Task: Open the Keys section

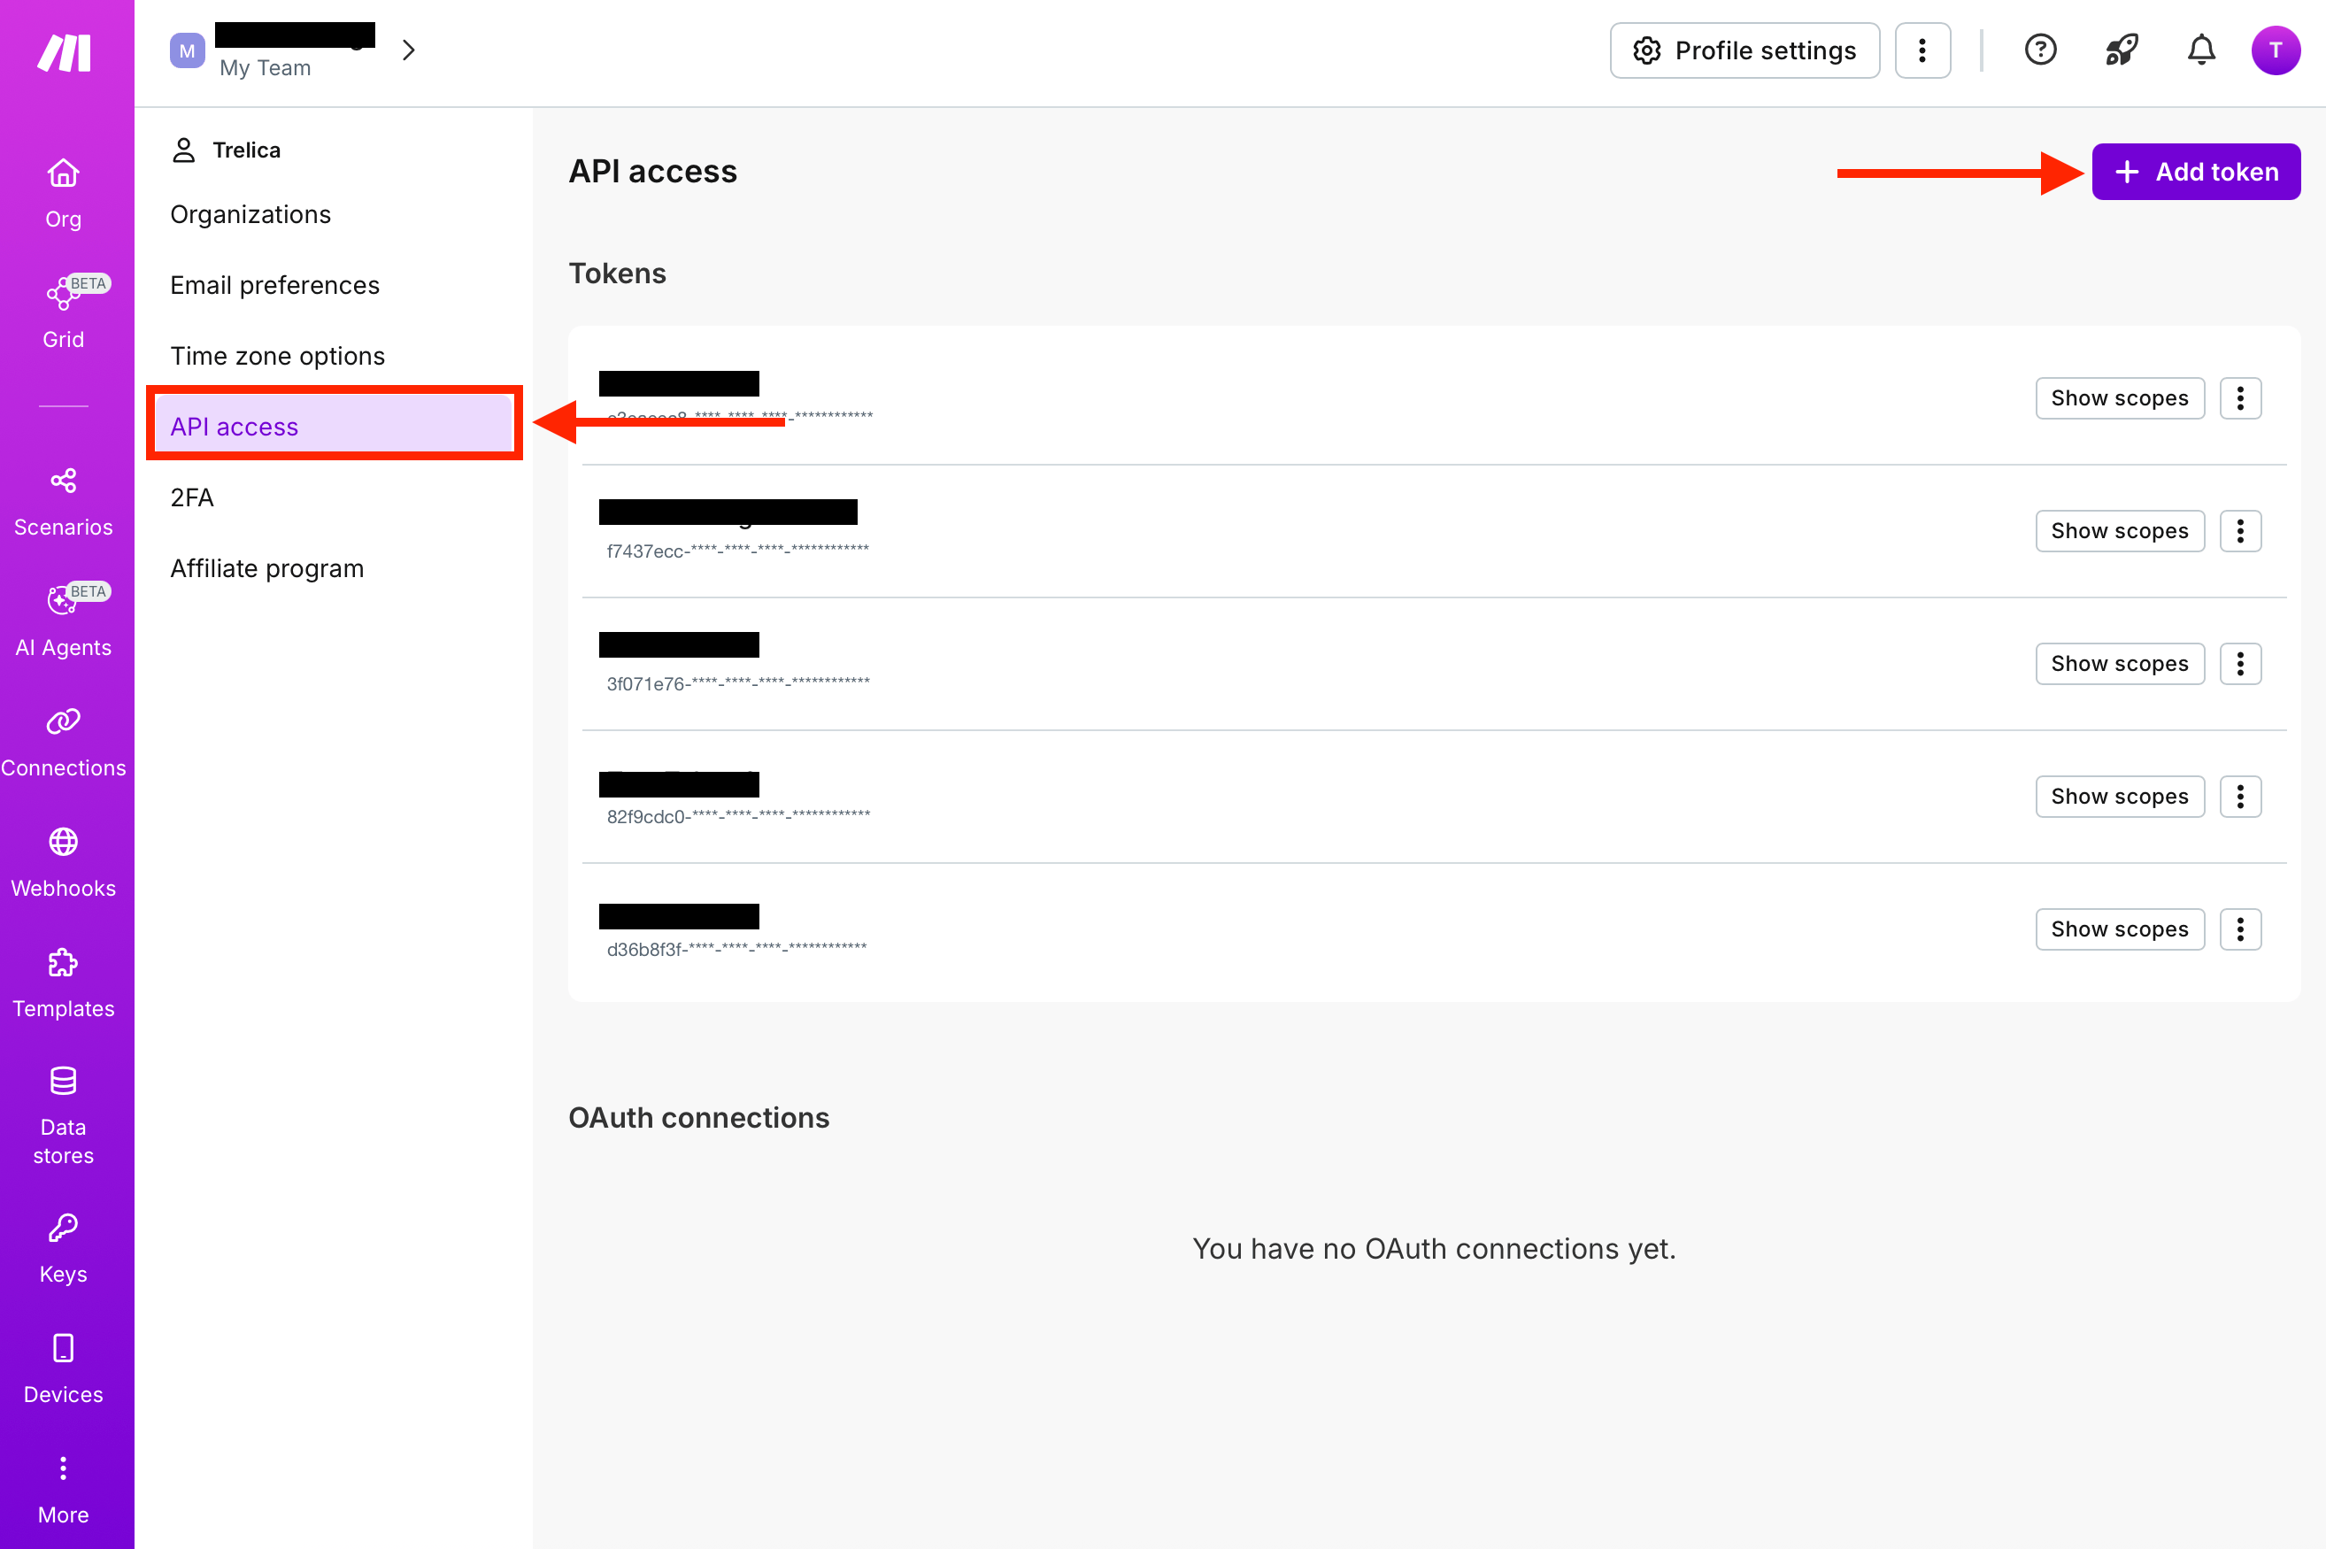Action: pyautogui.click(x=63, y=1249)
